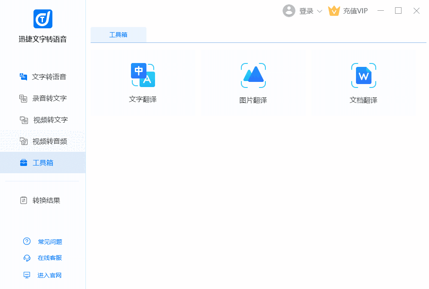Click the 迅捷文字转语音 app logo
This screenshot has height=289, width=429.
click(x=43, y=19)
